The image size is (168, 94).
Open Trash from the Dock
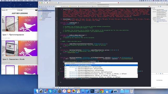click(132, 91)
